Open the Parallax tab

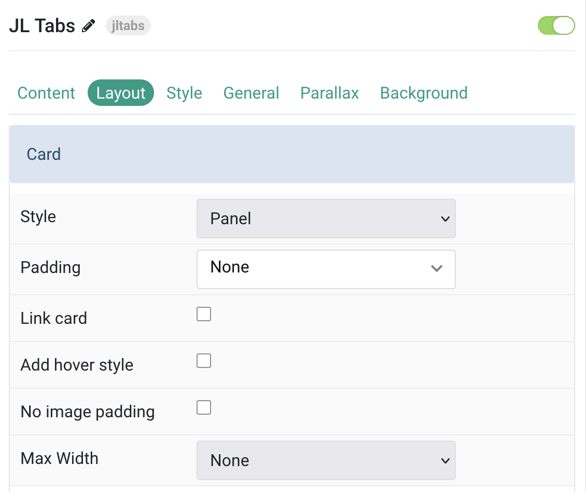(x=330, y=93)
